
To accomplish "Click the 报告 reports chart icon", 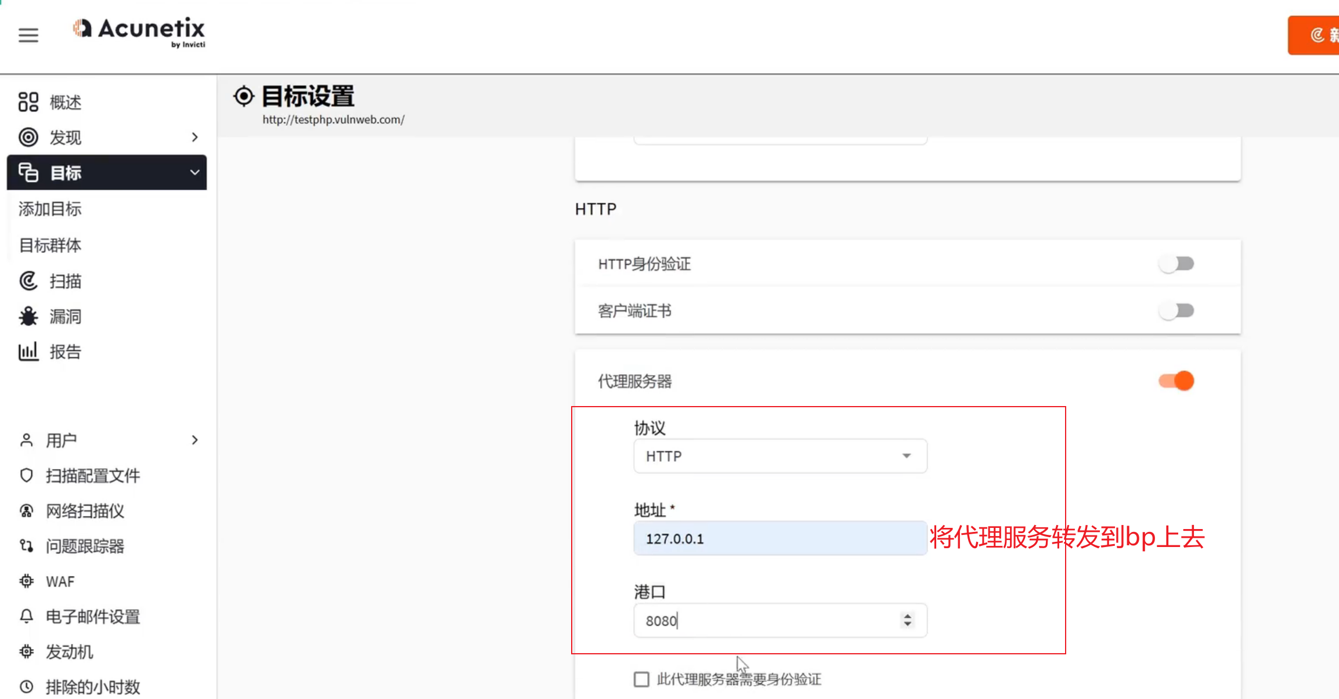I will 28,352.
